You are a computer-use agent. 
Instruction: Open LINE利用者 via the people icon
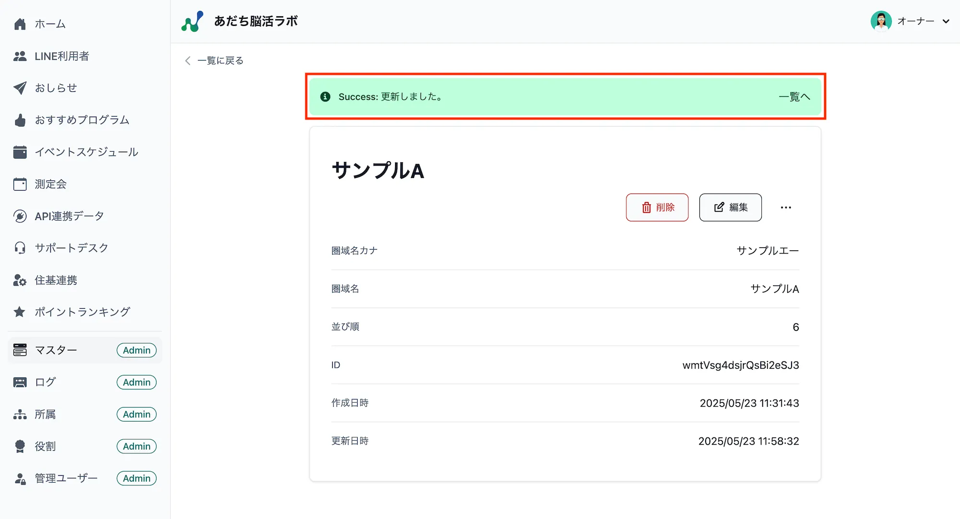click(x=20, y=56)
